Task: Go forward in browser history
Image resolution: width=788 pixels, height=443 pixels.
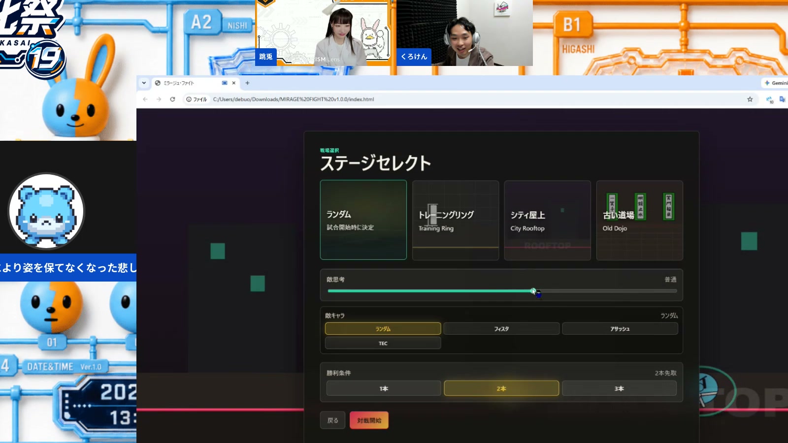Action: pyautogui.click(x=159, y=99)
